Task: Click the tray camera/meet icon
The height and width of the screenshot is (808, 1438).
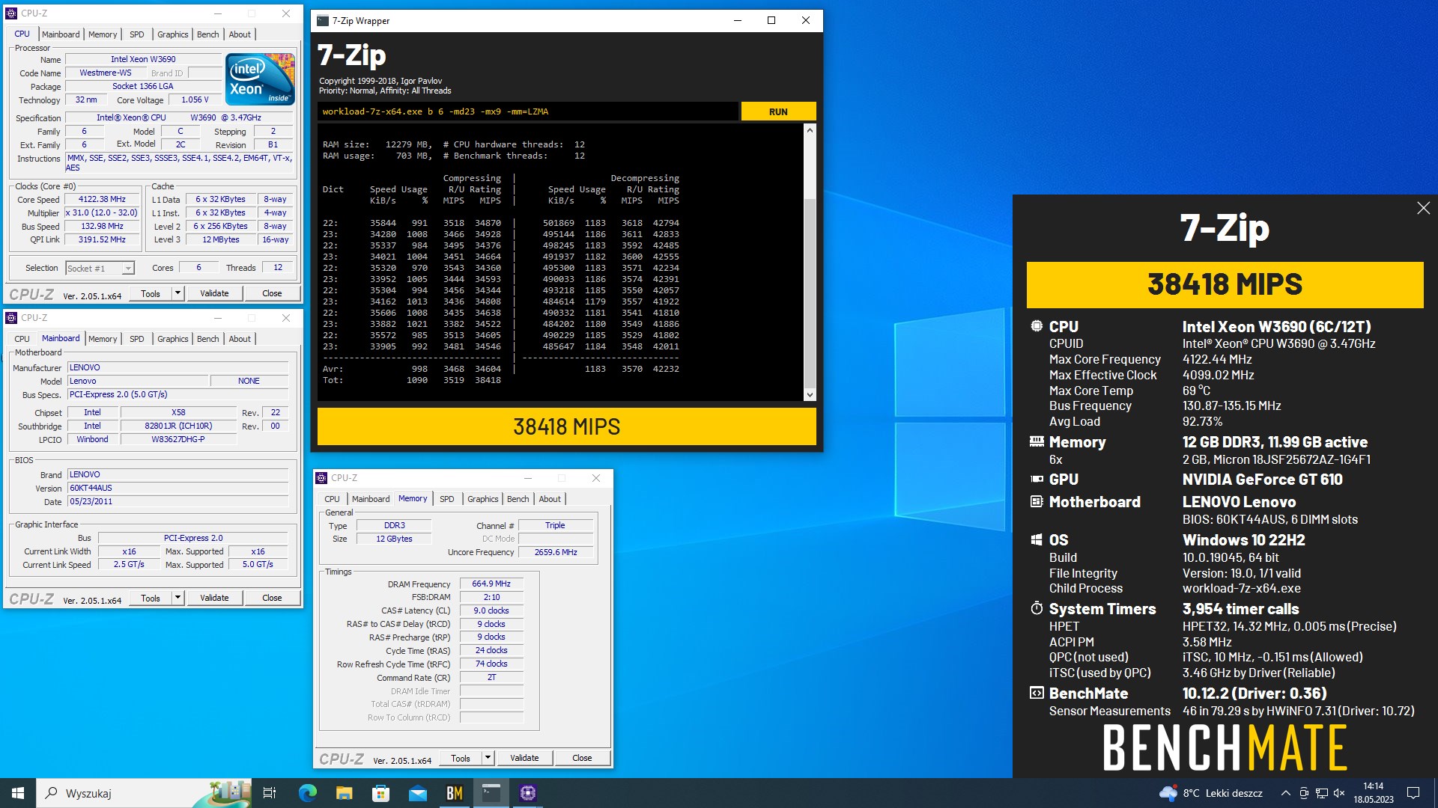Action: (x=1304, y=793)
